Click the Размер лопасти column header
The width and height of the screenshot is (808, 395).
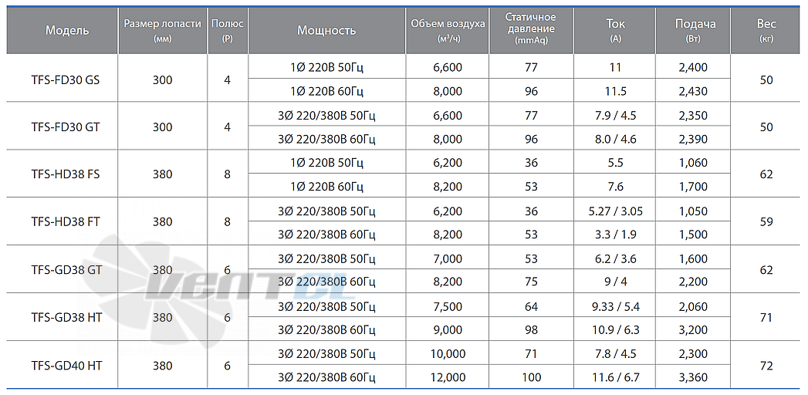tap(163, 30)
